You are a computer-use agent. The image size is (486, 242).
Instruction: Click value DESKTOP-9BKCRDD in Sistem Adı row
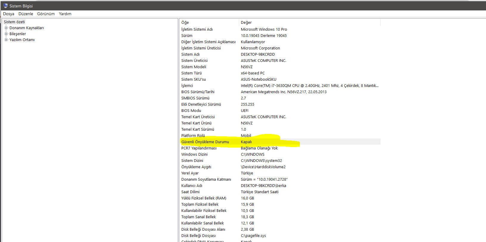[258, 54]
